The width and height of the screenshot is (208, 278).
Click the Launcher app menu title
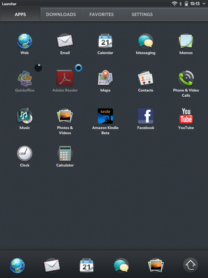coord(9,4)
